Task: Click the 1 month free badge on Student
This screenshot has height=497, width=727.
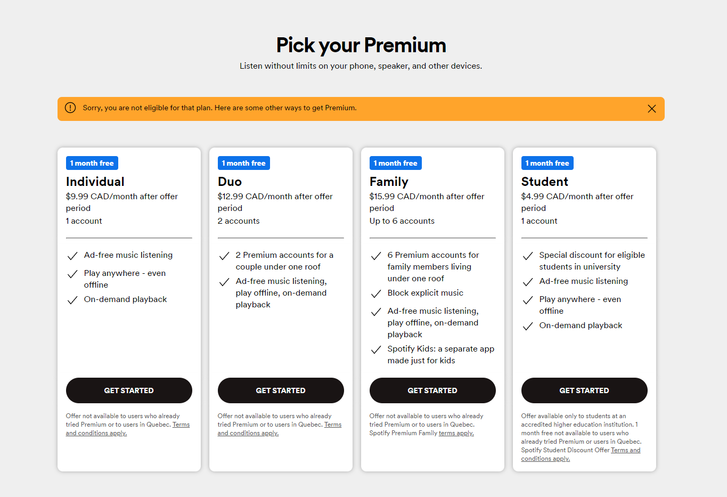Action: [x=548, y=163]
